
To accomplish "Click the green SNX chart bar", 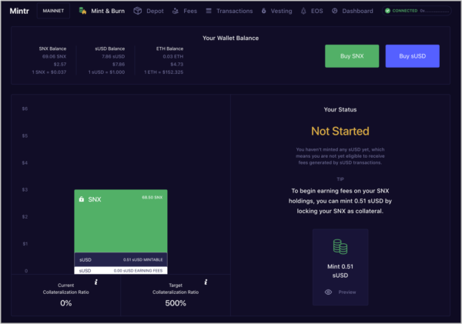I will click(x=121, y=221).
